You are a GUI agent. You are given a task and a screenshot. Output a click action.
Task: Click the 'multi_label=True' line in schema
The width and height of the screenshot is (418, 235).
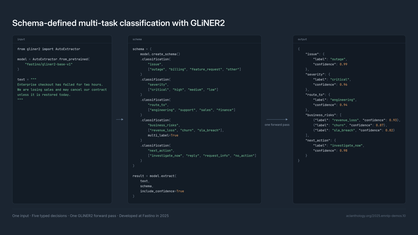click(x=163, y=135)
